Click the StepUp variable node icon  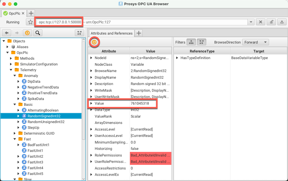coord(24,127)
